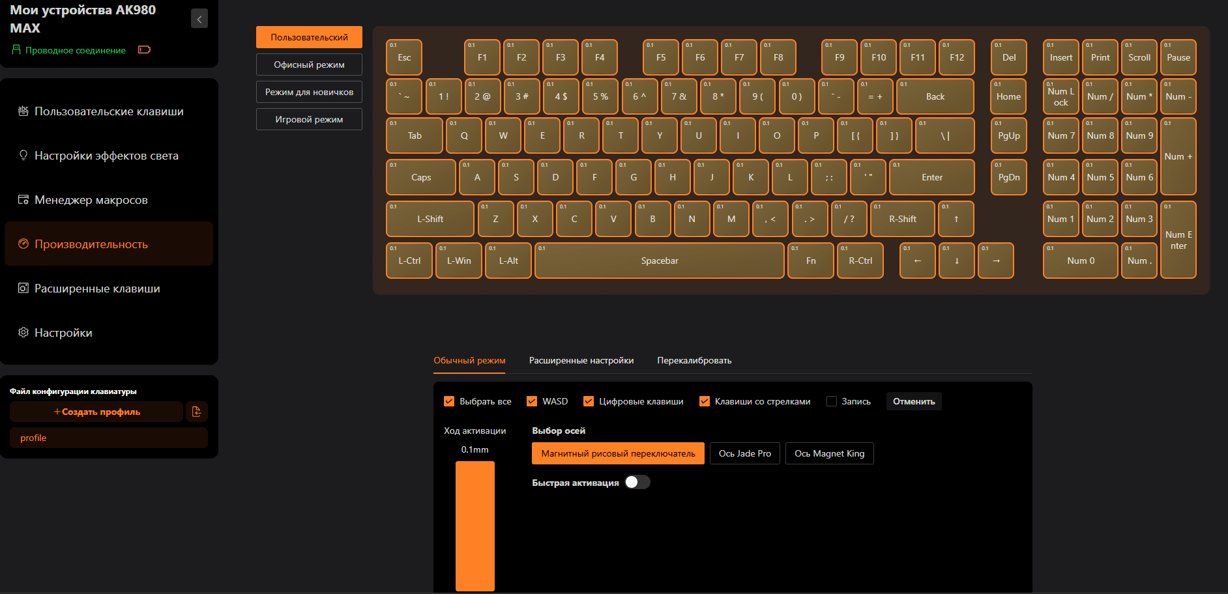Select the Spacebar key on keyboard layout
Viewport: 1228px width, 594px height.
659,261
